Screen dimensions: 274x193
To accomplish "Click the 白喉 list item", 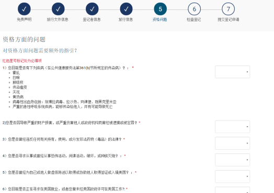I will pos(16,78).
